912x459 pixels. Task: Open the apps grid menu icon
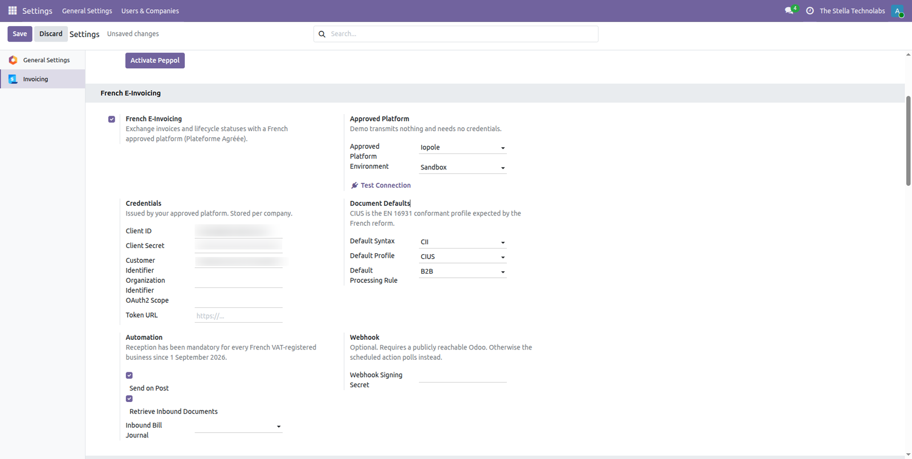click(x=13, y=11)
